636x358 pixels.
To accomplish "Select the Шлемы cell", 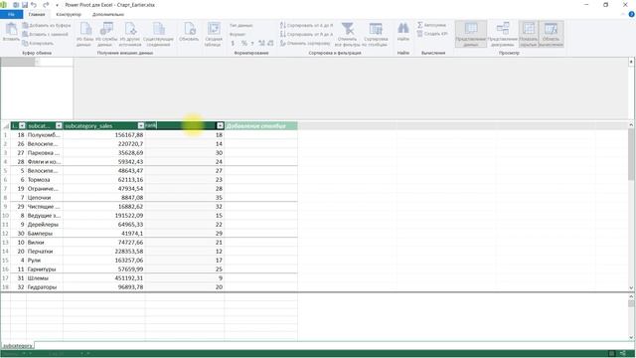I will pyautogui.click(x=45, y=278).
